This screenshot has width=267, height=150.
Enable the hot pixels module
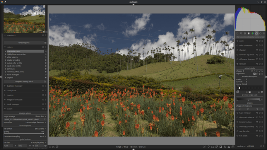tap(237, 136)
